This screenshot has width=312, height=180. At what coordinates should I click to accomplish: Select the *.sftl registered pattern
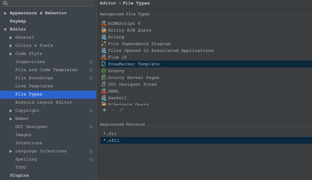206,140
